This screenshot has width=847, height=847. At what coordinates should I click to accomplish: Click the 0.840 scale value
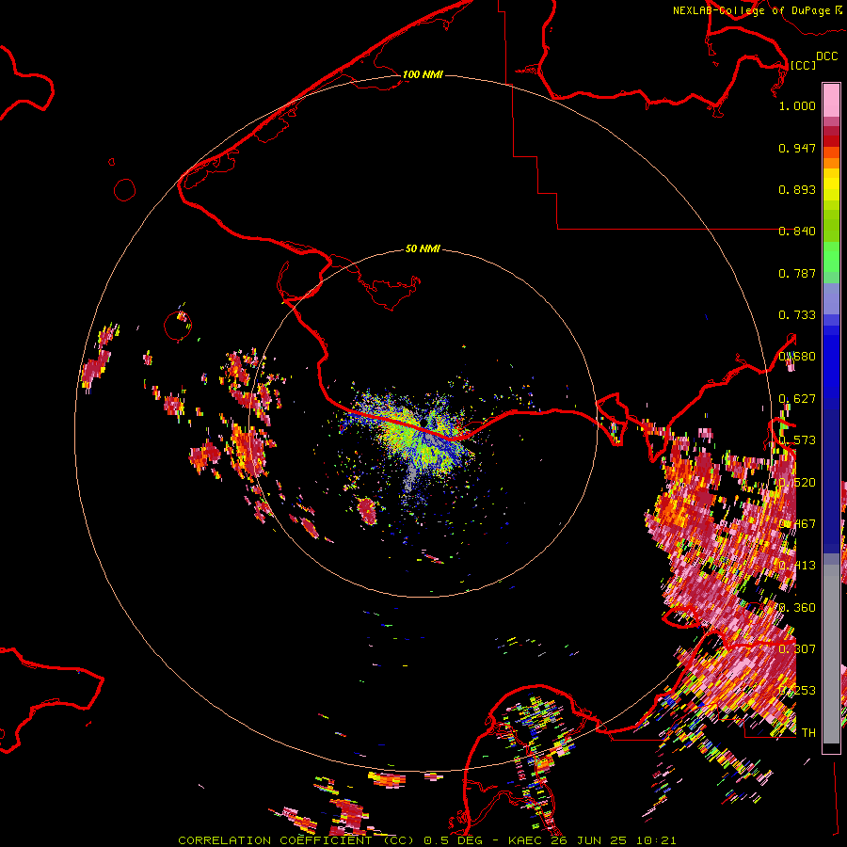pyautogui.click(x=797, y=232)
